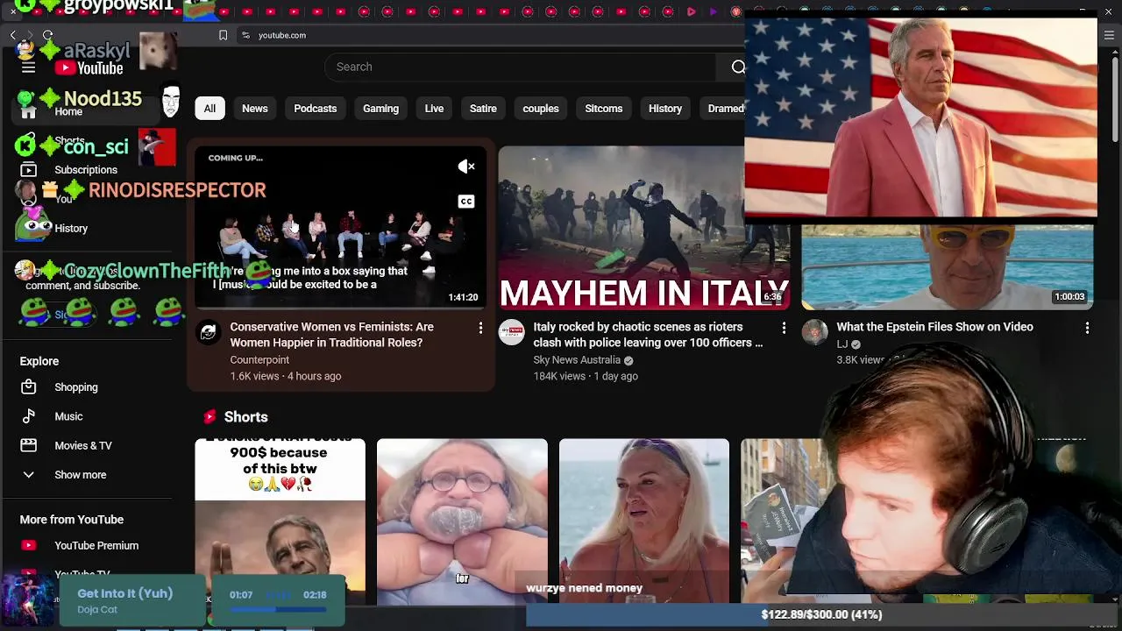
Task: Select the Sitcoms filter chip
Action: [x=604, y=109]
